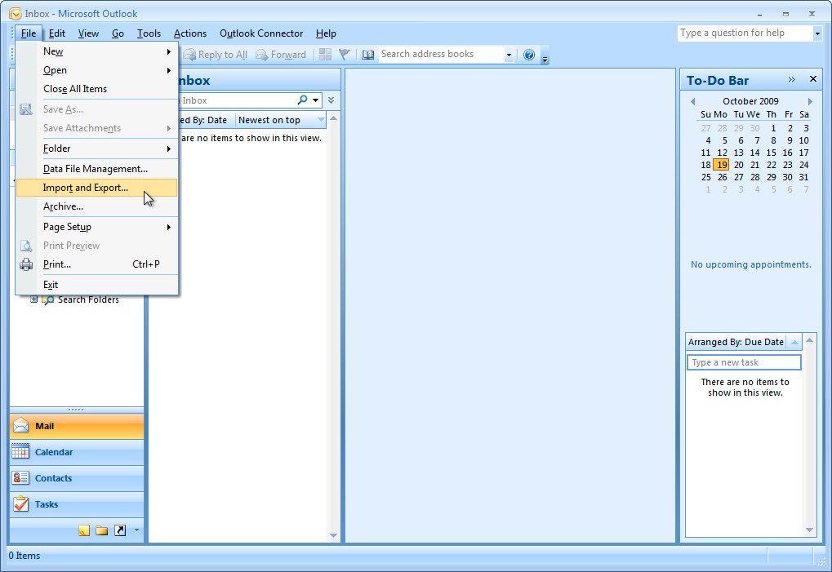Click the Address Book icon in the toolbar
The height and width of the screenshot is (572, 832).
pyautogui.click(x=367, y=55)
